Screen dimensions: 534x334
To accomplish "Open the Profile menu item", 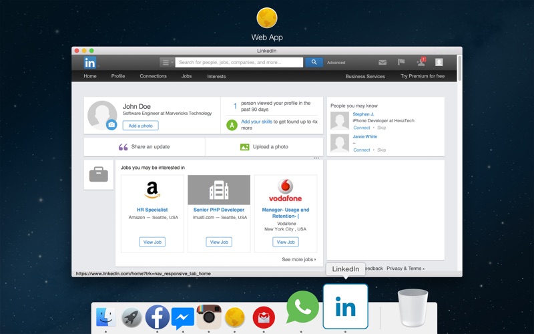I will tap(118, 76).
